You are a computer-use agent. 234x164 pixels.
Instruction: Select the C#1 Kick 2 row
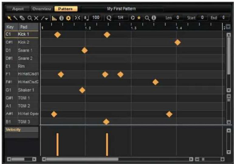click(x=22, y=42)
